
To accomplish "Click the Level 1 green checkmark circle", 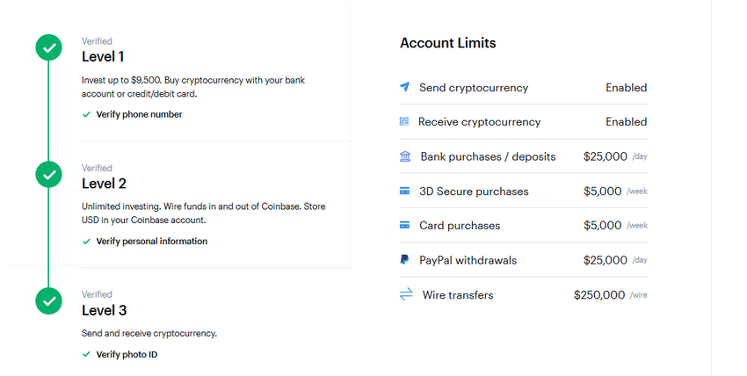I will 49,47.
